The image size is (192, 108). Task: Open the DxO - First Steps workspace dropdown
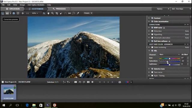tap(181, 9)
